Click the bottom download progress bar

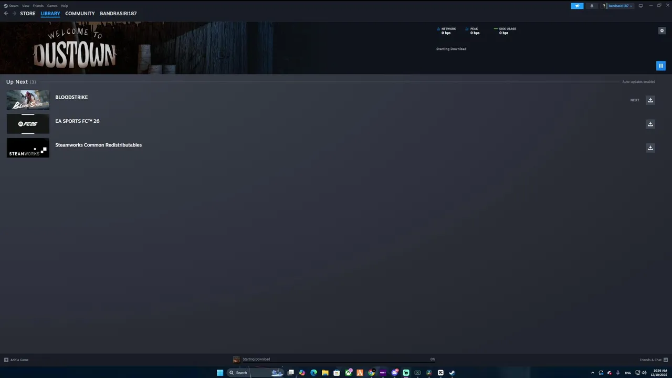(x=339, y=362)
